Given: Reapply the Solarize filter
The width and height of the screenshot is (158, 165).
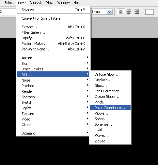Looking at the screenshot, I should (x=53, y=10).
